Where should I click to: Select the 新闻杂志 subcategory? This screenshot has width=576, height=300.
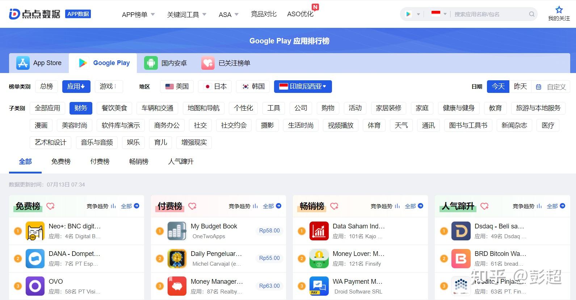514,125
